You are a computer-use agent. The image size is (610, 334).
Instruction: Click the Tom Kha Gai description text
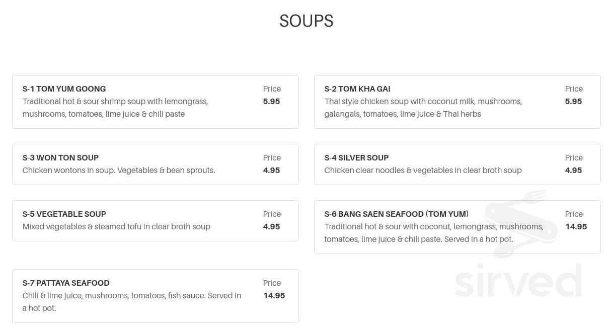(x=423, y=108)
